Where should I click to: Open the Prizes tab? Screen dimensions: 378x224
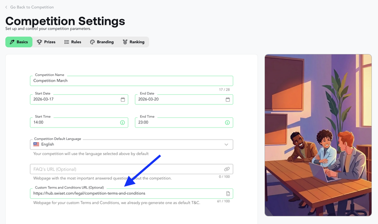pyautogui.click(x=46, y=42)
